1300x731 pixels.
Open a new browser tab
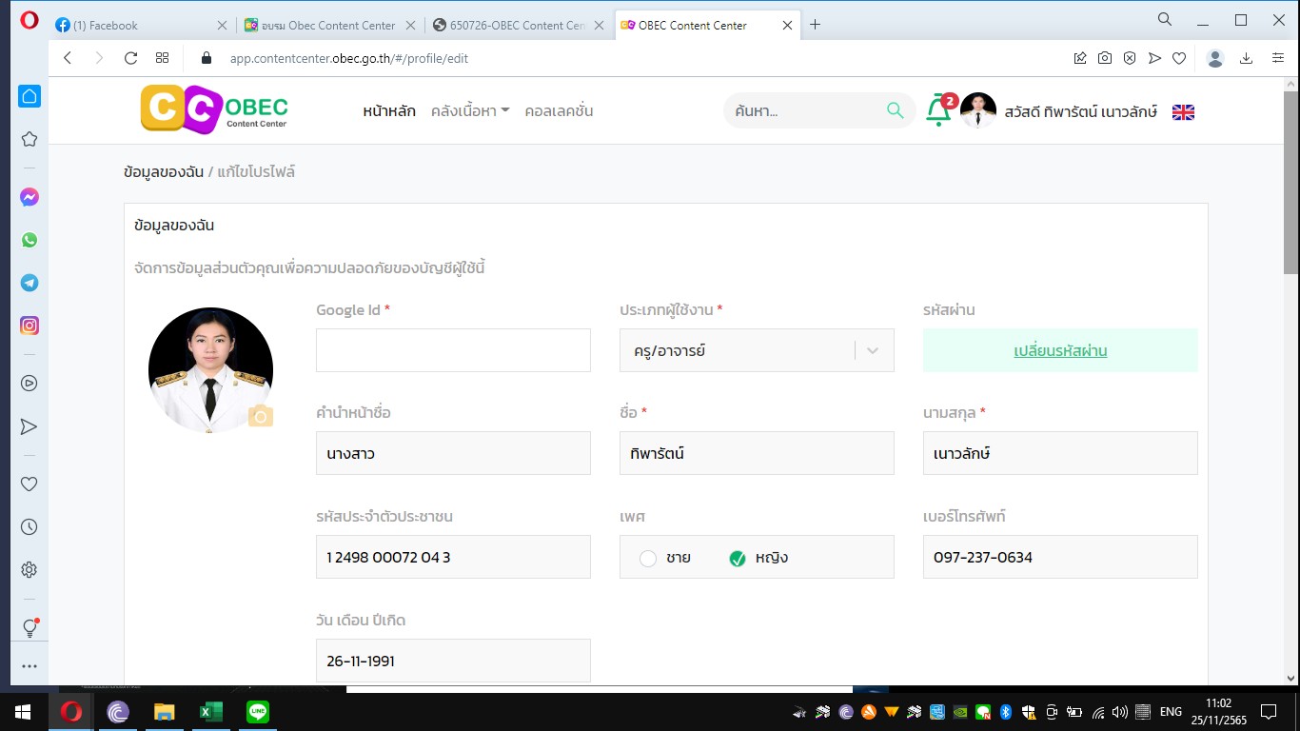coord(815,25)
